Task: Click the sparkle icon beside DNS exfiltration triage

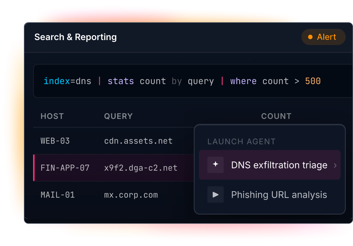Action: click(x=215, y=165)
